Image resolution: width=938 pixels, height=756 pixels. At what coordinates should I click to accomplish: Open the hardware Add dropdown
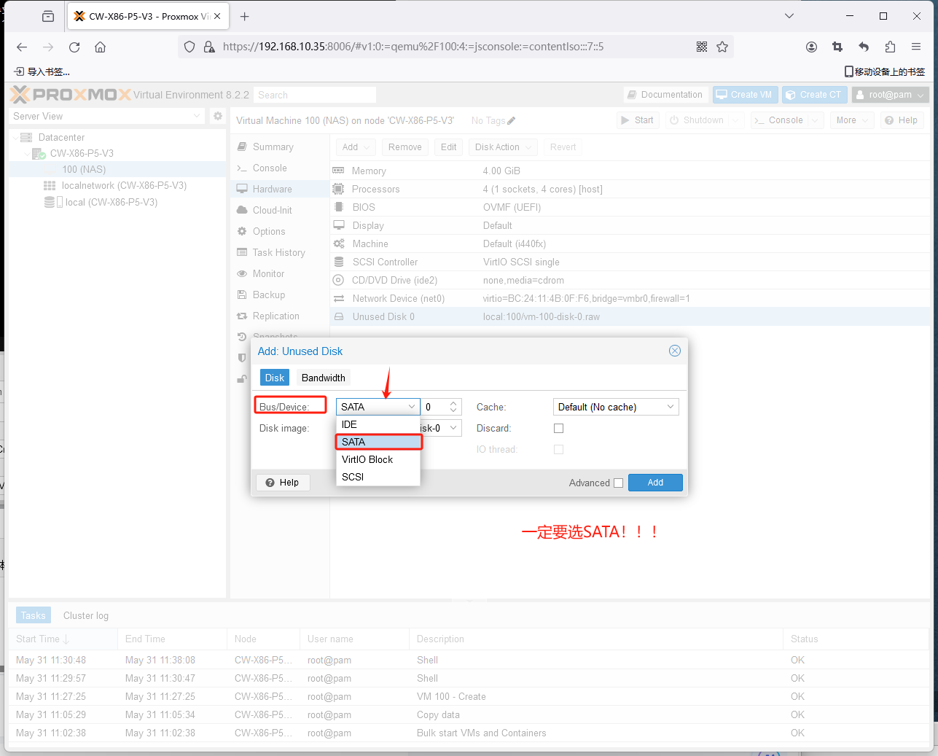(356, 147)
